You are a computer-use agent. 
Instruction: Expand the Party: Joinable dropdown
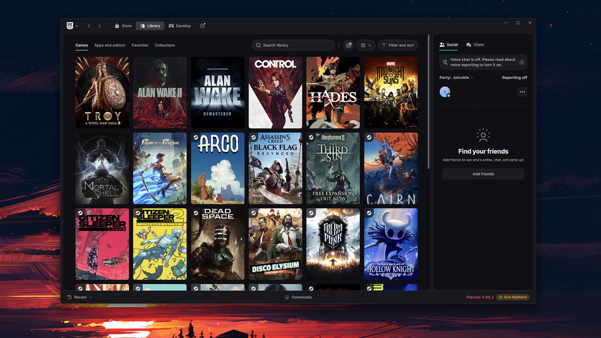tap(456, 77)
